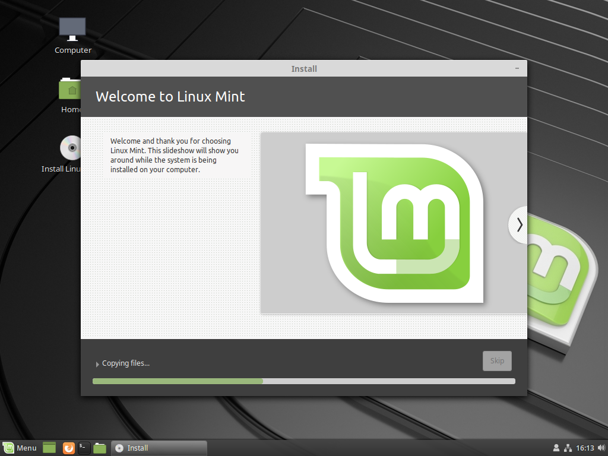Image resolution: width=608 pixels, height=456 pixels.
Task: Click the clock showing 16:13
Action: 585,447
